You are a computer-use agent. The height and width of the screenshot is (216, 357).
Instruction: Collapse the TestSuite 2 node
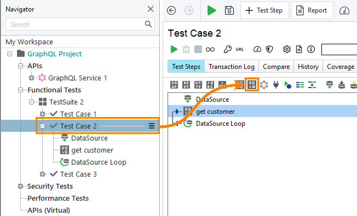point(31,102)
